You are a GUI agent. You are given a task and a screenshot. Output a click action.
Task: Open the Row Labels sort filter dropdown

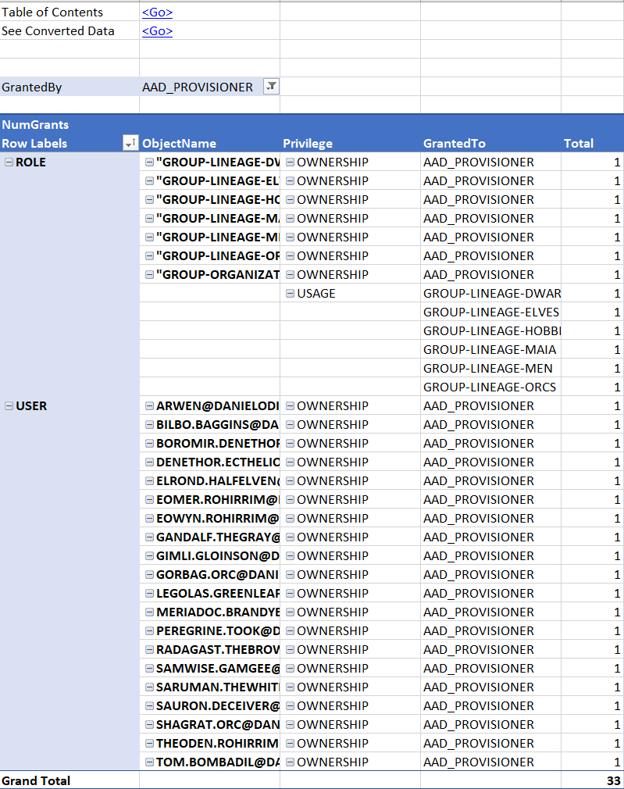point(130,144)
